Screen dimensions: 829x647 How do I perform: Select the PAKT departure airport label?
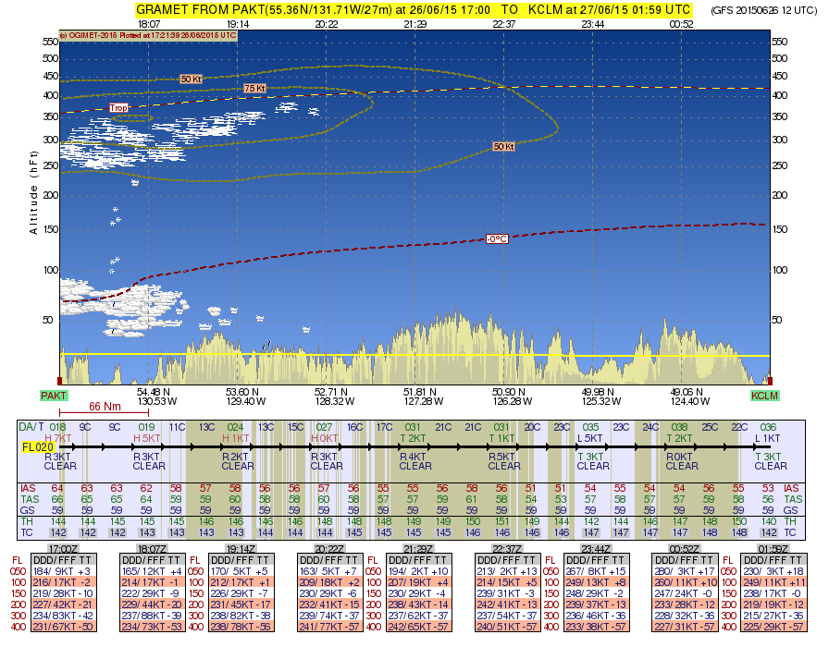[x=54, y=396]
